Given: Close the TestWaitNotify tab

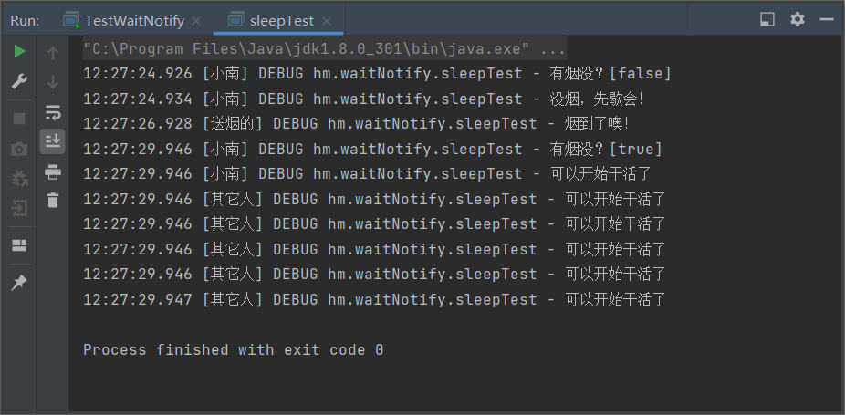Looking at the screenshot, I should (x=196, y=20).
